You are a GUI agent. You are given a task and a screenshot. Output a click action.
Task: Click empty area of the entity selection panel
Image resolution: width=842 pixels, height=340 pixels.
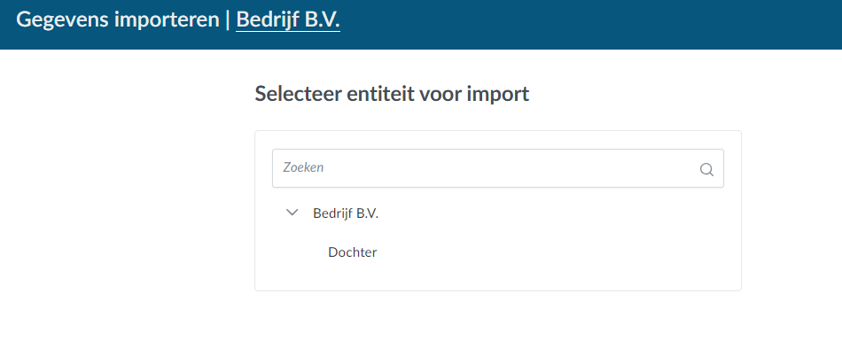click(x=564, y=252)
